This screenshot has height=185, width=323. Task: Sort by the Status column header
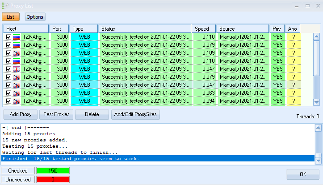point(145,29)
